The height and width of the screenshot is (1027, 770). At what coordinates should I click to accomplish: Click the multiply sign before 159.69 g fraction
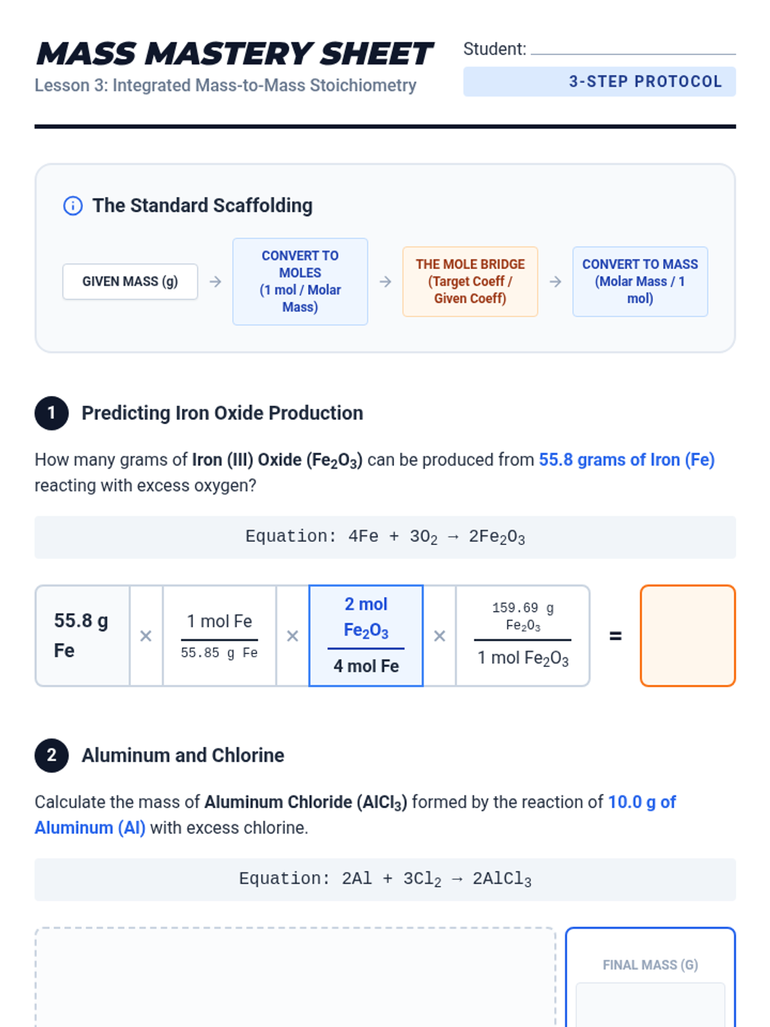click(440, 636)
